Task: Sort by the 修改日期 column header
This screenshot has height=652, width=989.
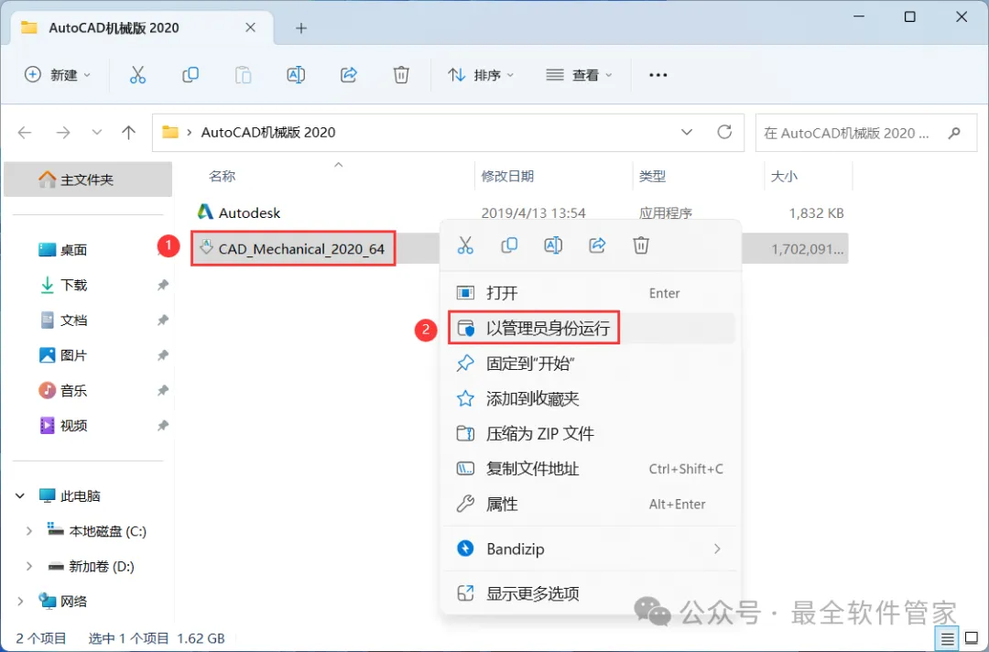Action: click(x=507, y=177)
